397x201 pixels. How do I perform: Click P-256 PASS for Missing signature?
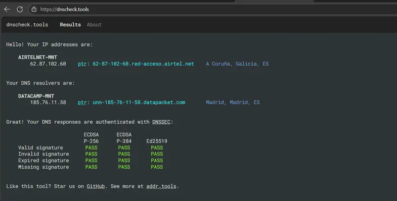[x=91, y=167]
